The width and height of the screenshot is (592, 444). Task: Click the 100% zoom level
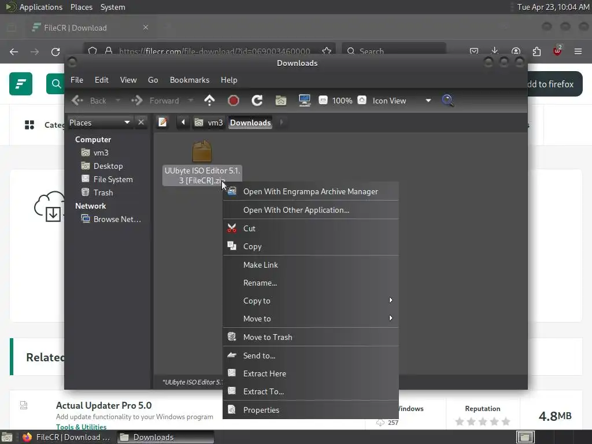click(x=342, y=101)
